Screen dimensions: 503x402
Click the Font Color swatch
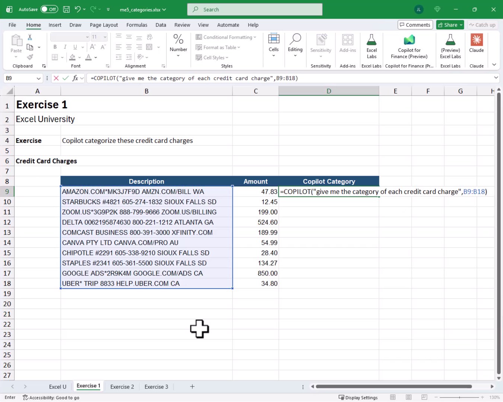88,57
